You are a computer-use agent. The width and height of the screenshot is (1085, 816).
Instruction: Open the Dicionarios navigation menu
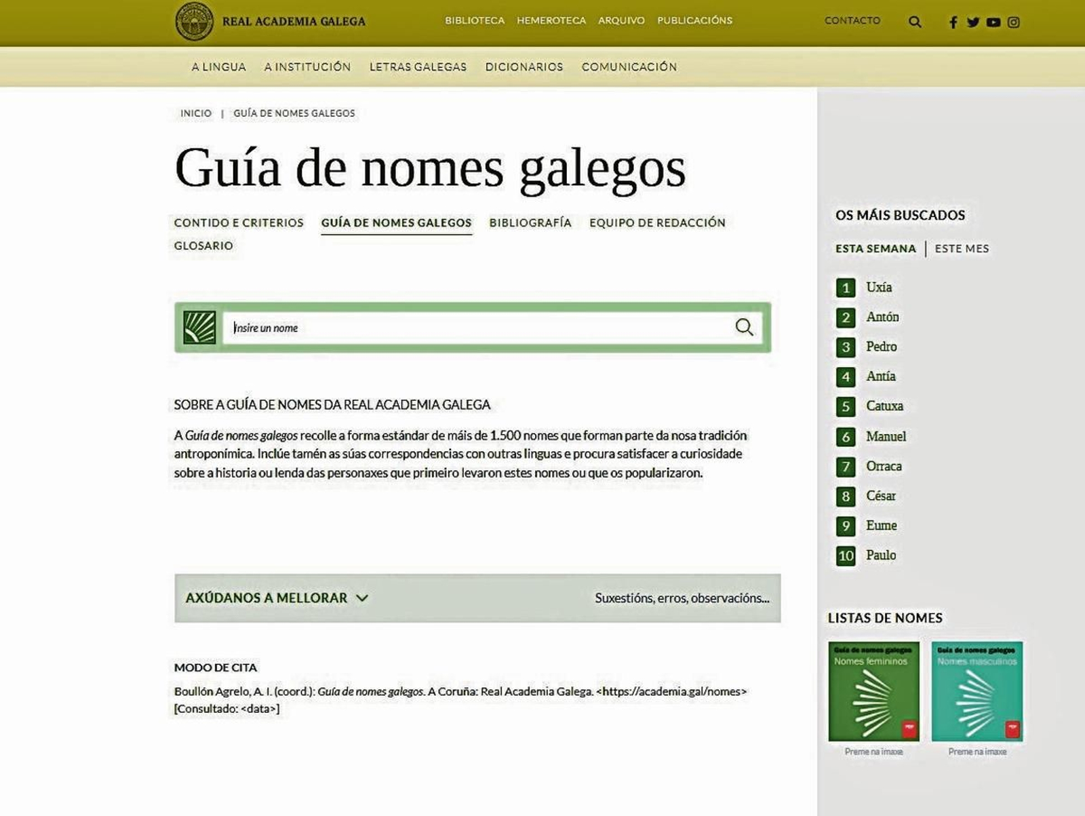524,66
